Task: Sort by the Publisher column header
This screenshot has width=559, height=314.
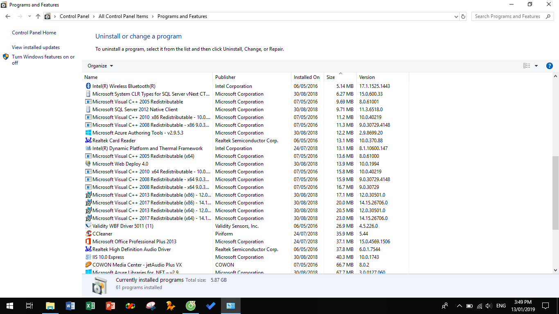Action: click(x=252, y=77)
